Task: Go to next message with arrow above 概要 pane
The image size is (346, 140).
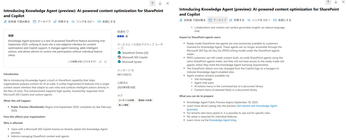Action: [160, 3]
